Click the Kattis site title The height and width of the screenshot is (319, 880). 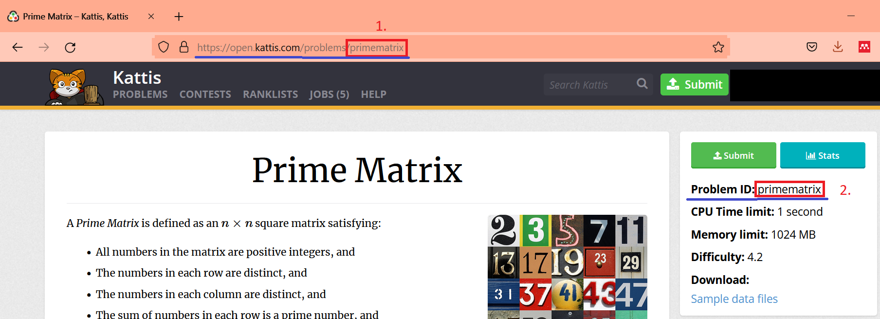click(137, 78)
